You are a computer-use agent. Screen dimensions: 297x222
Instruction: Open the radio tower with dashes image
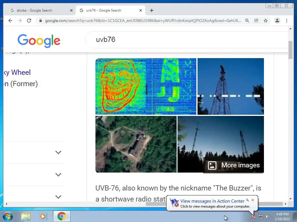click(231, 86)
